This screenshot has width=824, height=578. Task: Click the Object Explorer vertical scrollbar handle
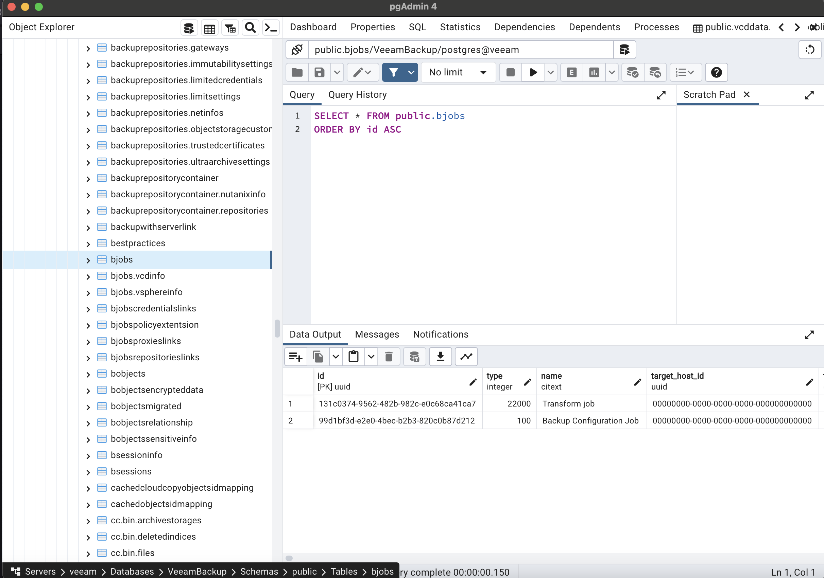[277, 328]
